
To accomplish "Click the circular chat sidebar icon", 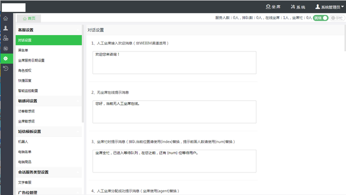I will click(5, 49).
